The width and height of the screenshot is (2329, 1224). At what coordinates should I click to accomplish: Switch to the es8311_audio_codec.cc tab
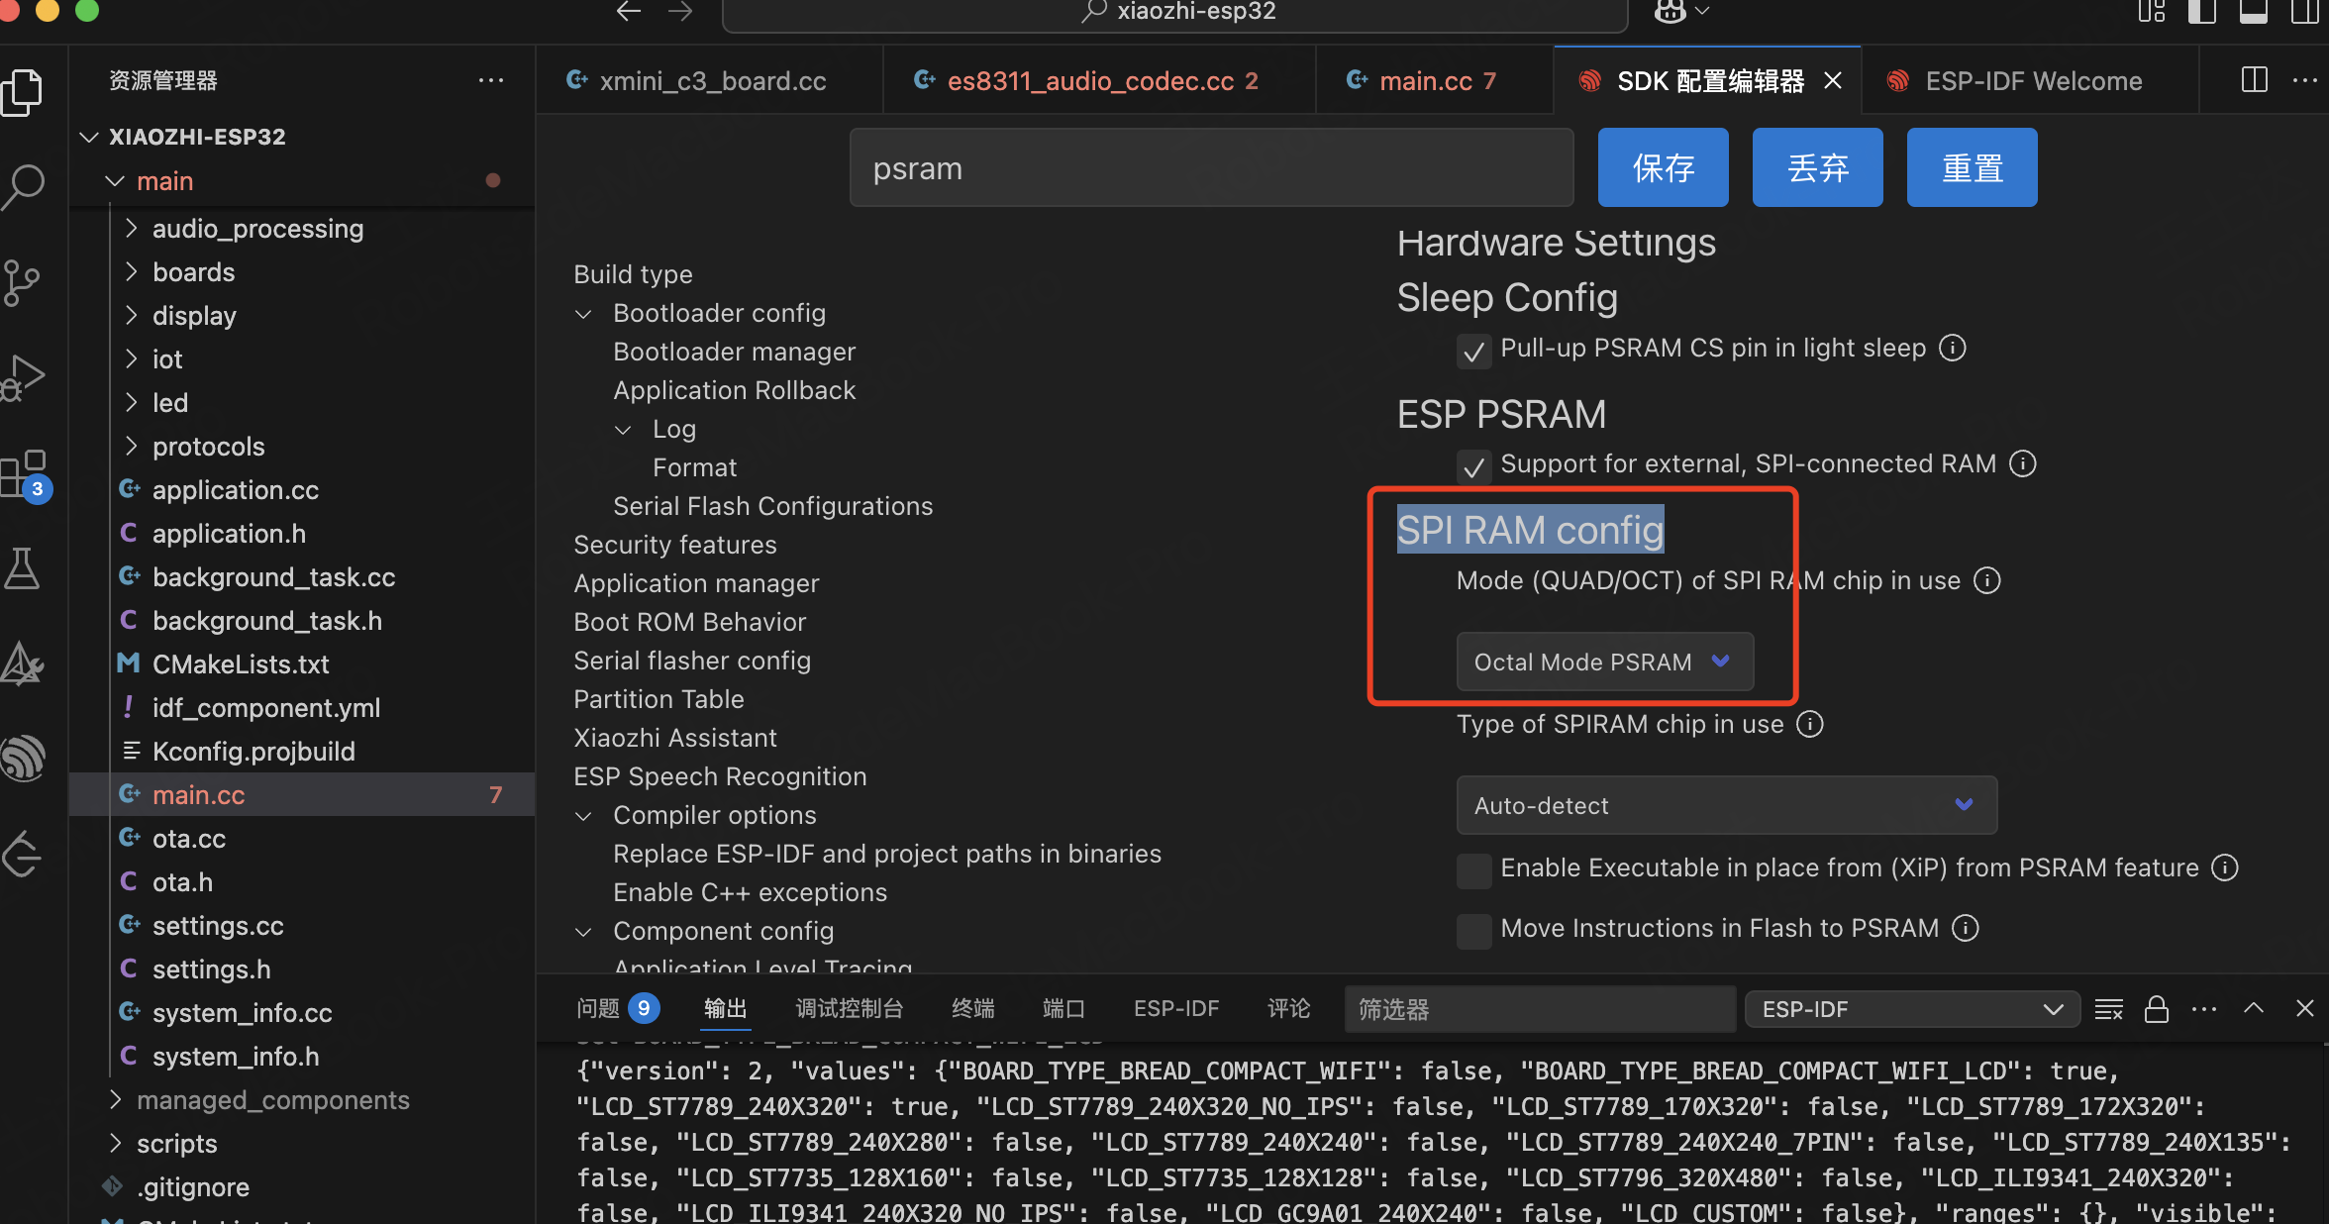point(1089,81)
